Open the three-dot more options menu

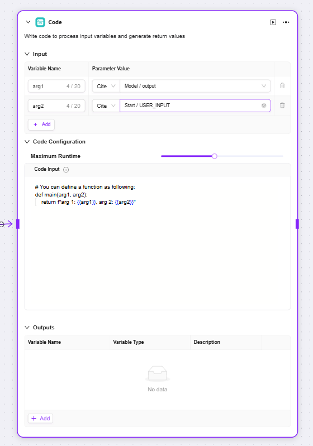[286, 22]
